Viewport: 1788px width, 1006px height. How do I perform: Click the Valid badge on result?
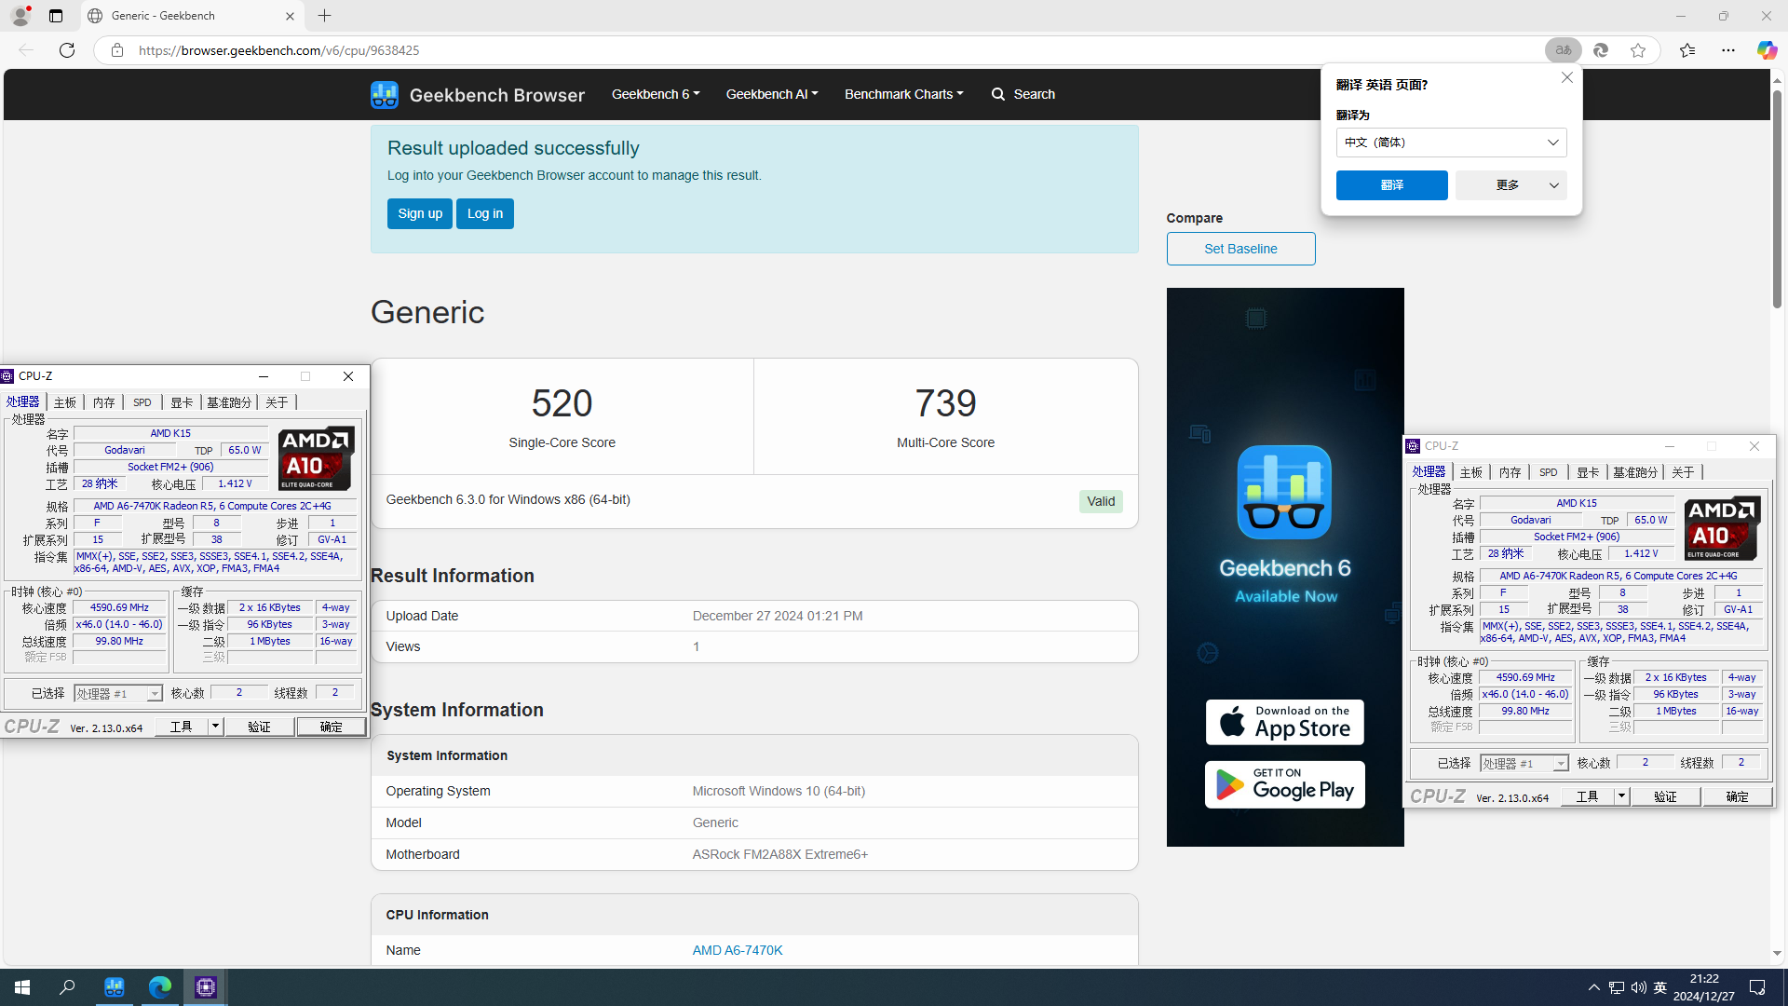pos(1101,501)
